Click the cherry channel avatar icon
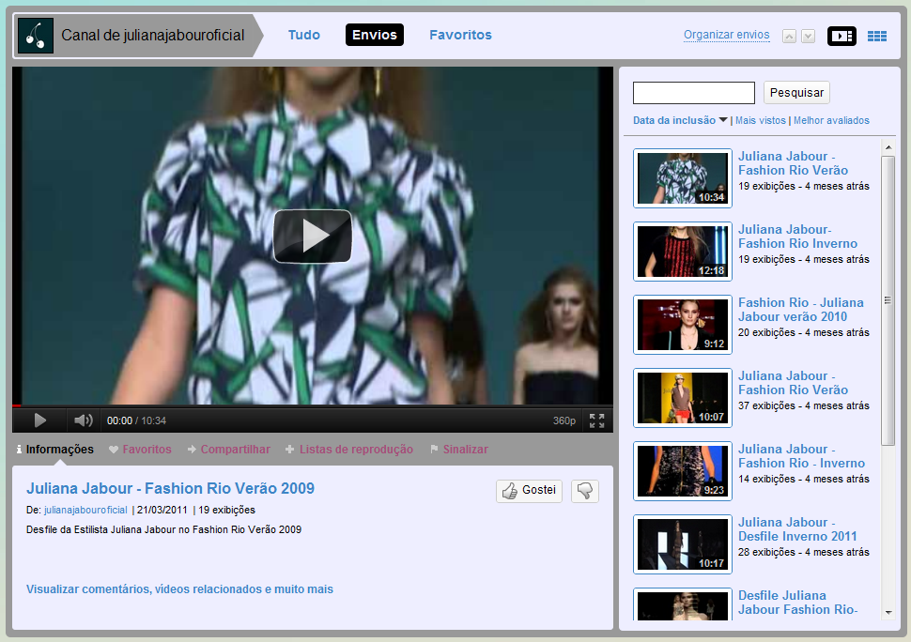This screenshot has width=911, height=642. click(x=36, y=36)
